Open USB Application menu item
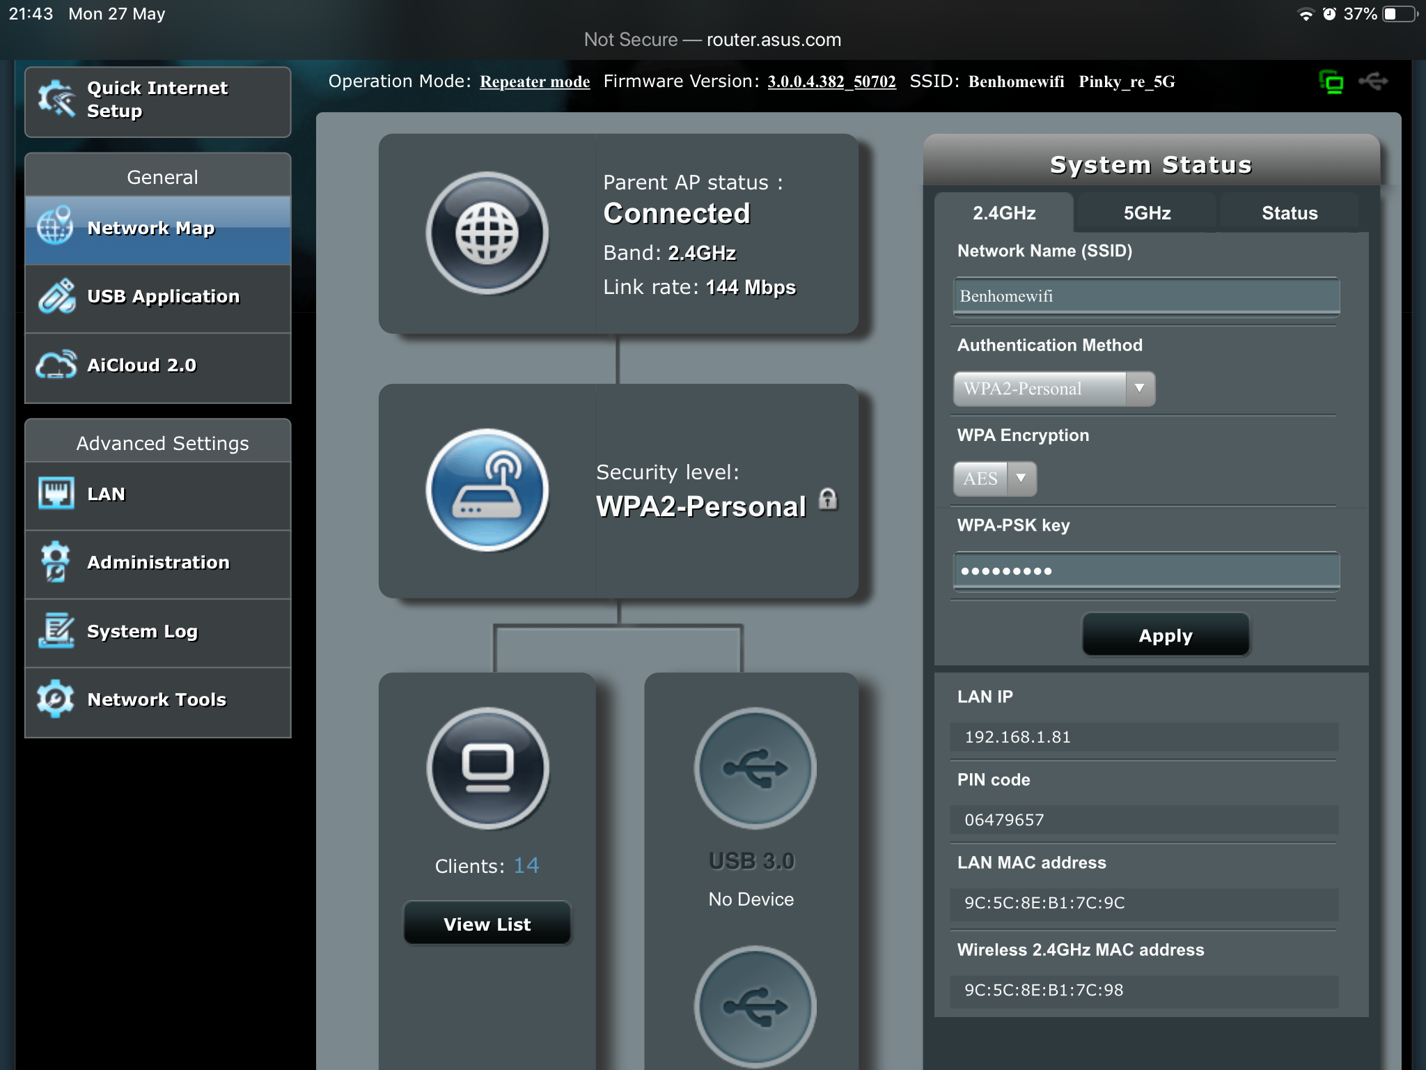1426x1070 pixels. (158, 297)
